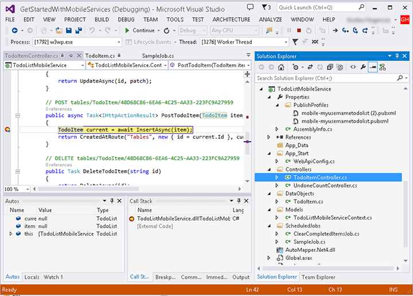Click the Break All pause icon
The width and height of the screenshot is (413, 296).
289,30
